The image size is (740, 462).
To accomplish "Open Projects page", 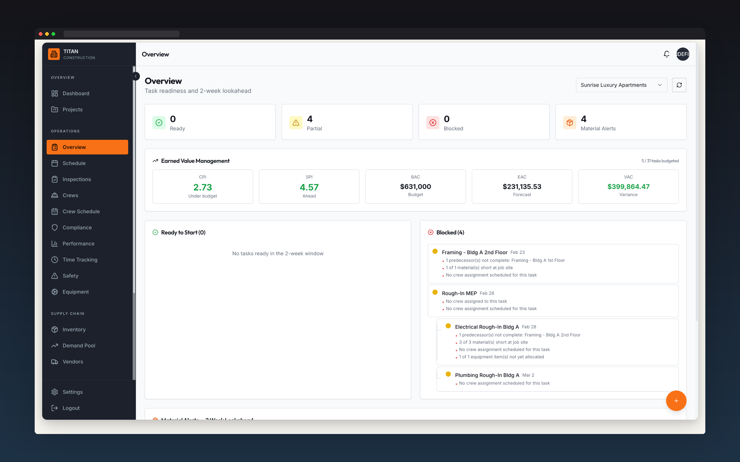I will coord(87,109).
